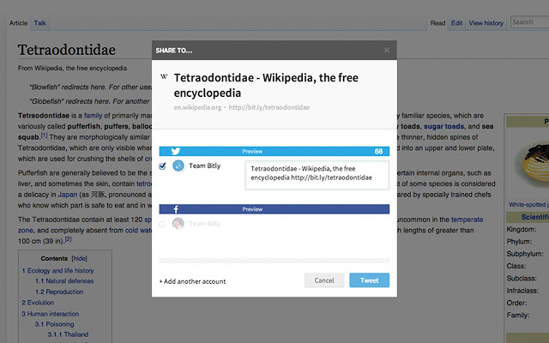Click the Twitter bird icon
The image size is (549, 343).
pos(175,151)
